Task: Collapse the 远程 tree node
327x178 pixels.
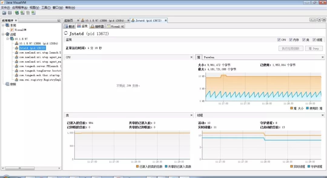Action: [3, 34]
